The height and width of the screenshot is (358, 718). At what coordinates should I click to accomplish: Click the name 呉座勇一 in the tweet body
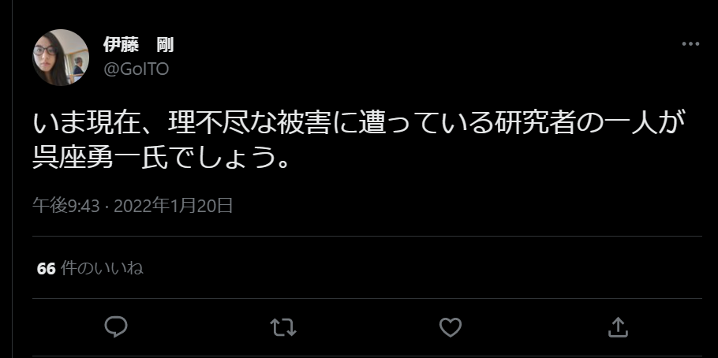(86, 158)
